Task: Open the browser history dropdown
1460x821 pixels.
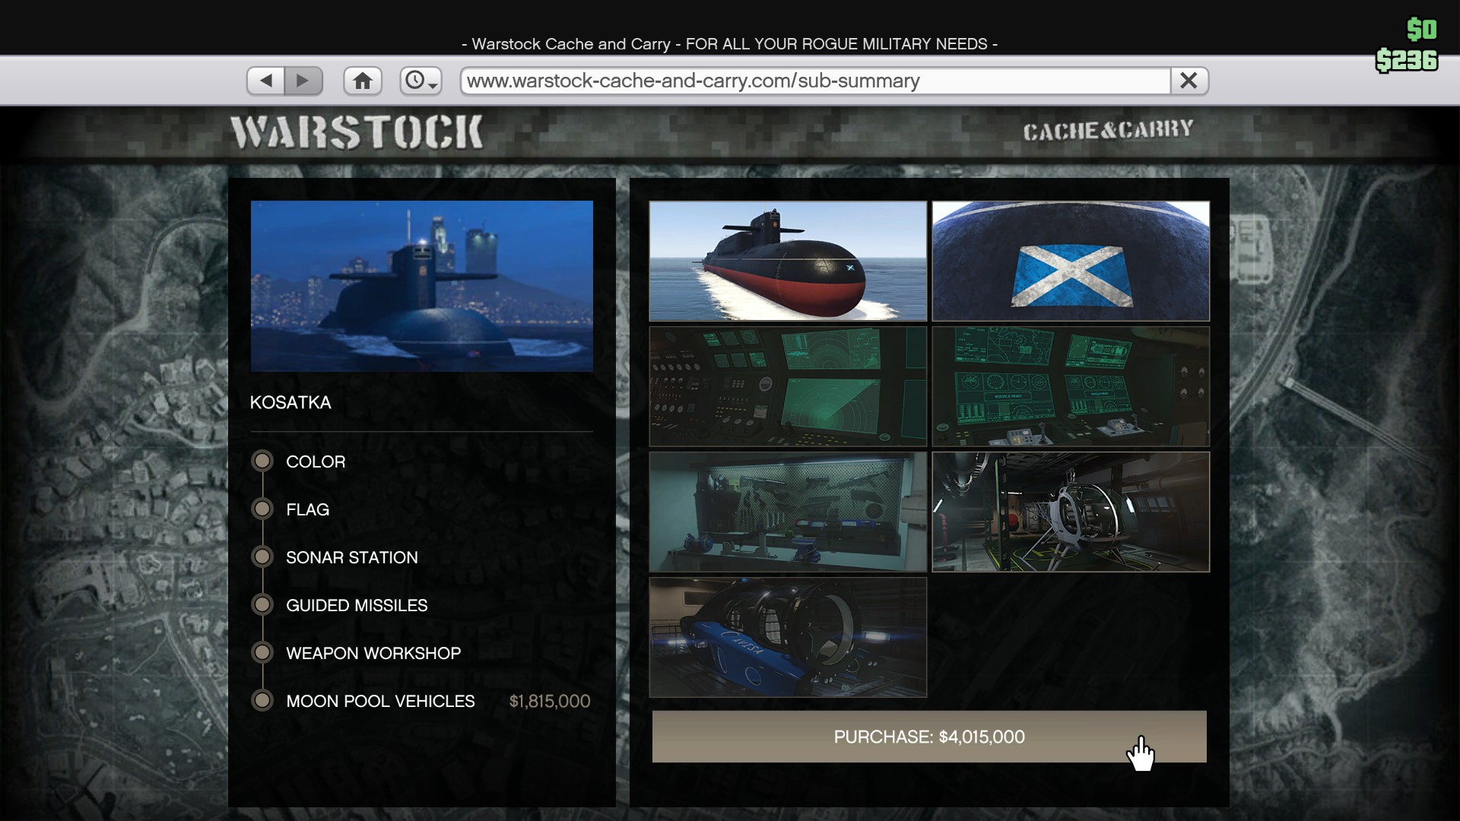Action: pyautogui.click(x=421, y=81)
